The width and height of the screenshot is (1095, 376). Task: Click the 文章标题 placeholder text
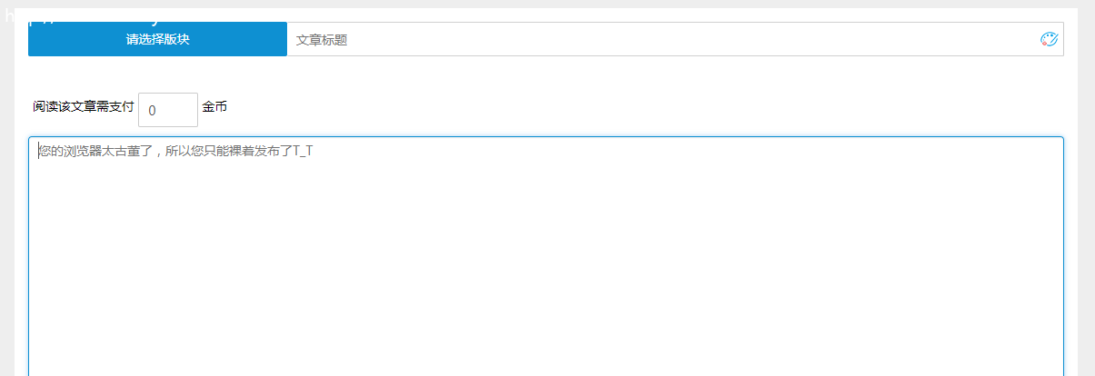(322, 40)
